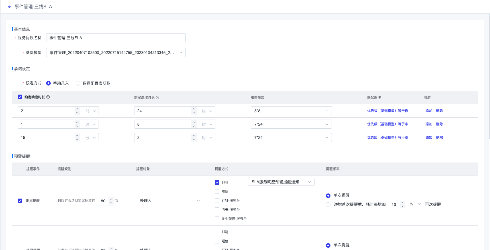The image size is (490, 250).
Task: Click help icon next to 约定处理时长
Action: tap(157, 98)
